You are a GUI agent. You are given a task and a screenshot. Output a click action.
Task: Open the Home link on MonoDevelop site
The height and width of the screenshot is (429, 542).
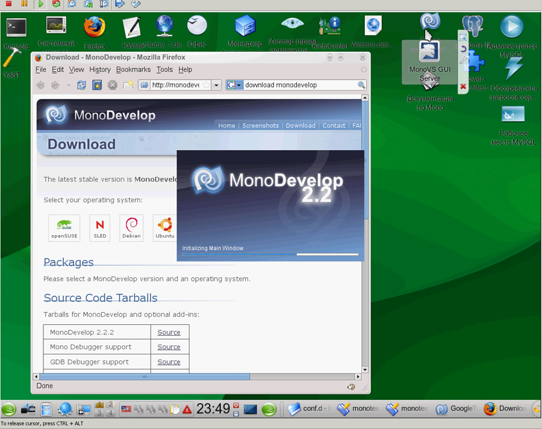pos(227,125)
